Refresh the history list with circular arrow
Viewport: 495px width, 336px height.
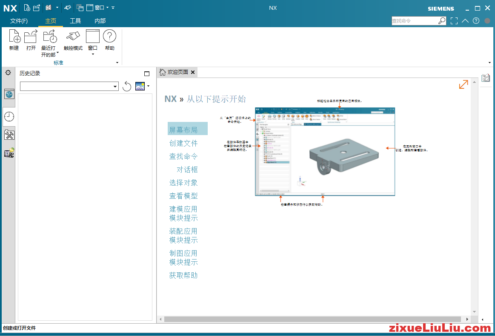[x=126, y=87]
